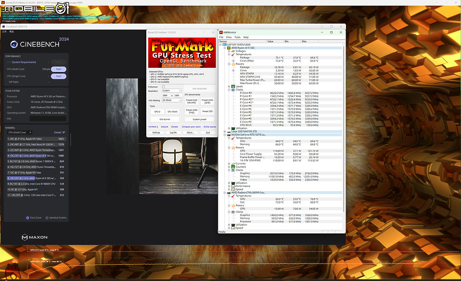Viewport: 461px width, 281px height.
Task: Click the Powers flame icon under AMD Ryzen
Action: coord(233,64)
